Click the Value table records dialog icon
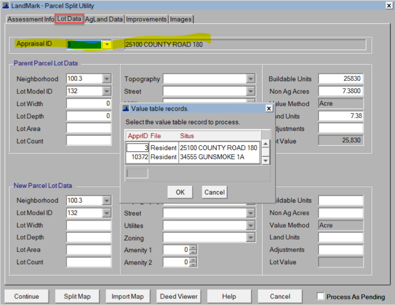The width and height of the screenshot is (395, 305). (126, 108)
